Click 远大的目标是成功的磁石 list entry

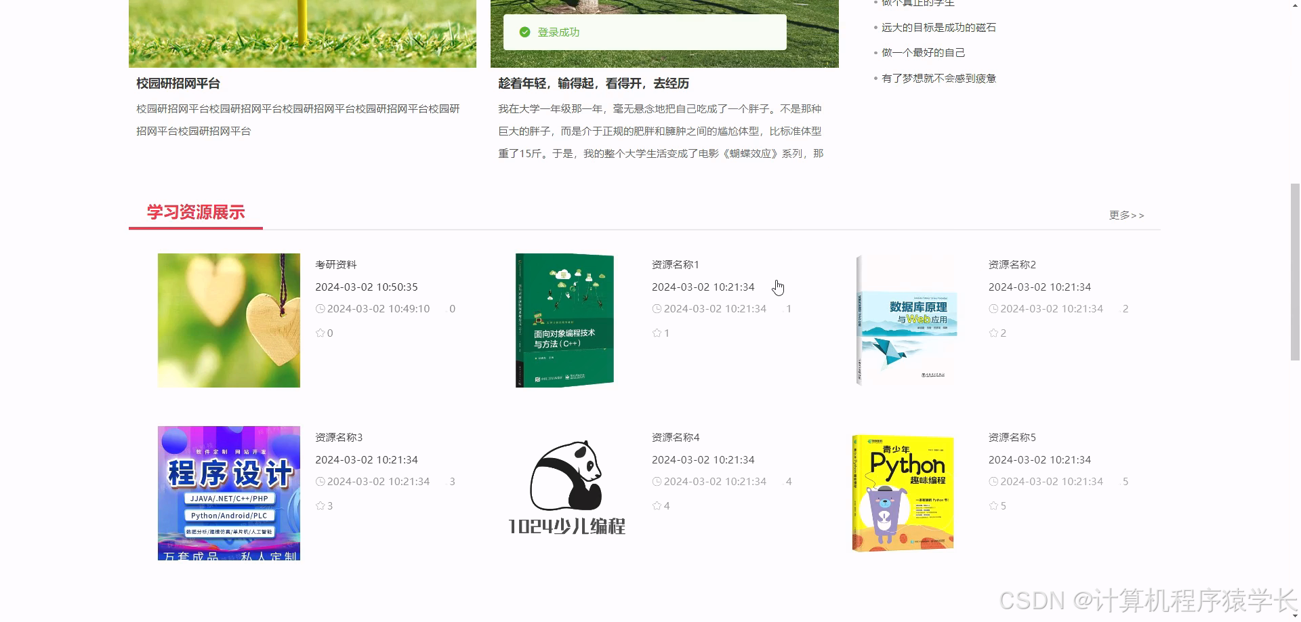(x=938, y=27)
